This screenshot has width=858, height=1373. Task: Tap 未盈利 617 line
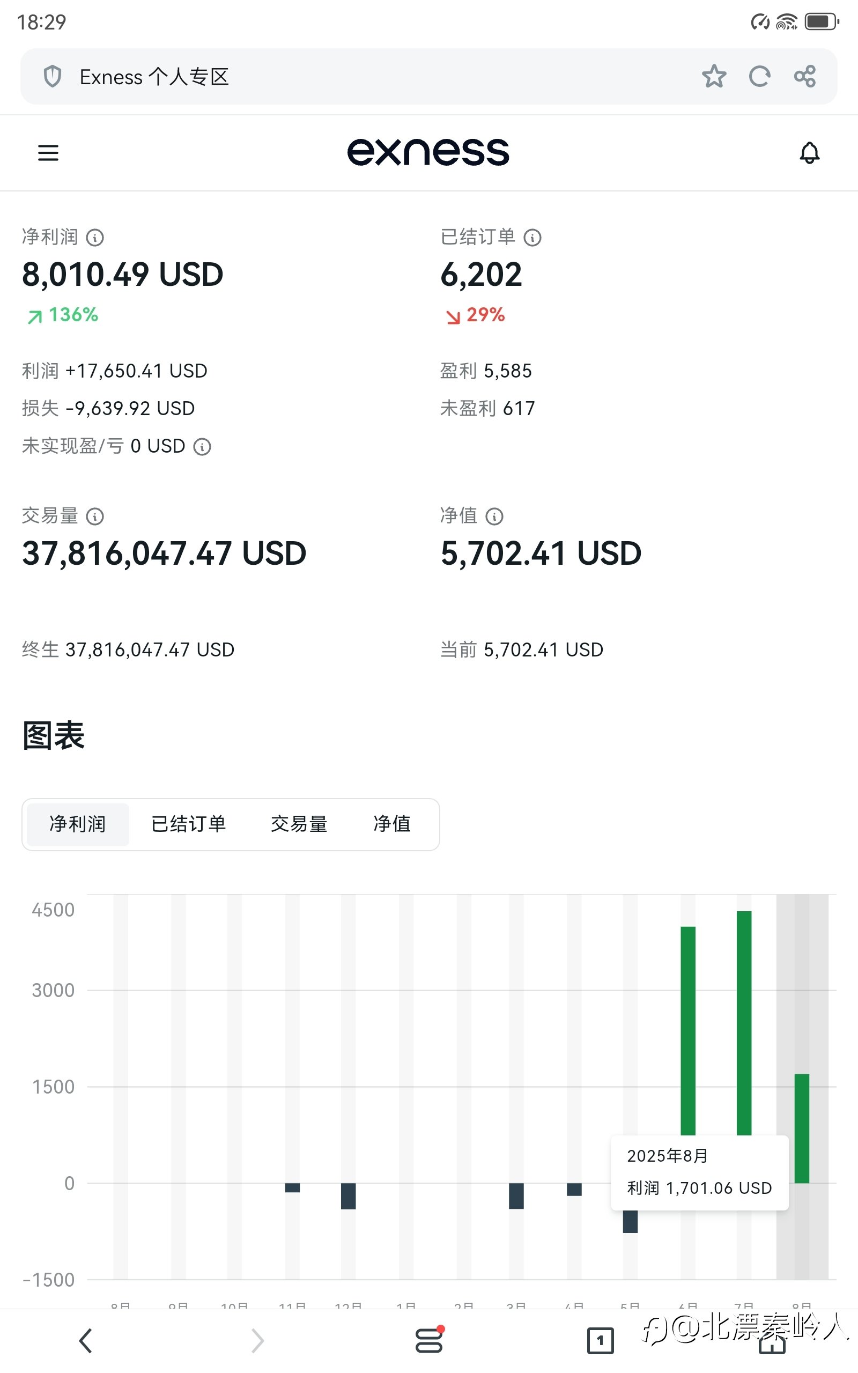[x=487, y=409]
